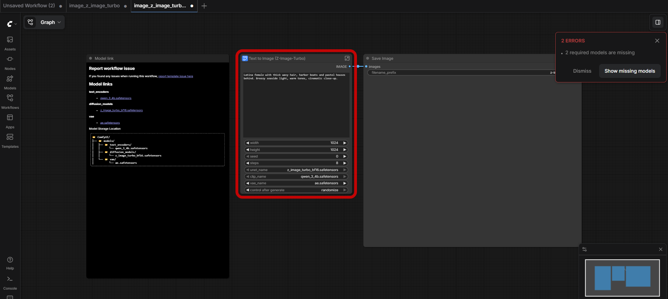Viewport: 668px width, 299px height.
Task: Open qwen_3_4b.safetensors download link
Action: coord(116,98)
